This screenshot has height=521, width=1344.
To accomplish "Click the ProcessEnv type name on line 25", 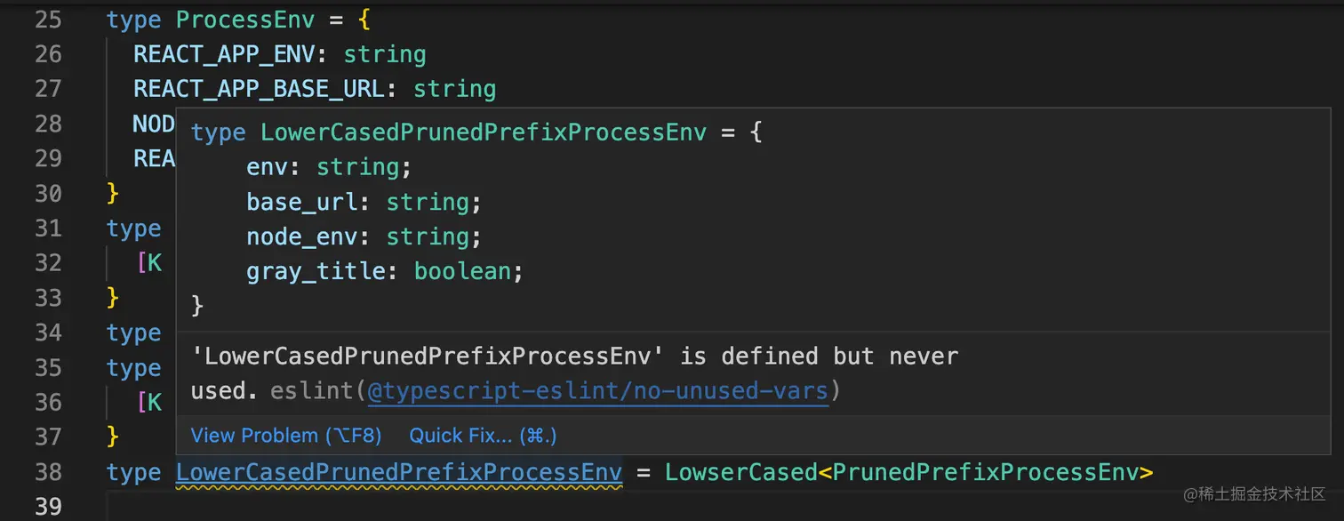I will 244,20.
